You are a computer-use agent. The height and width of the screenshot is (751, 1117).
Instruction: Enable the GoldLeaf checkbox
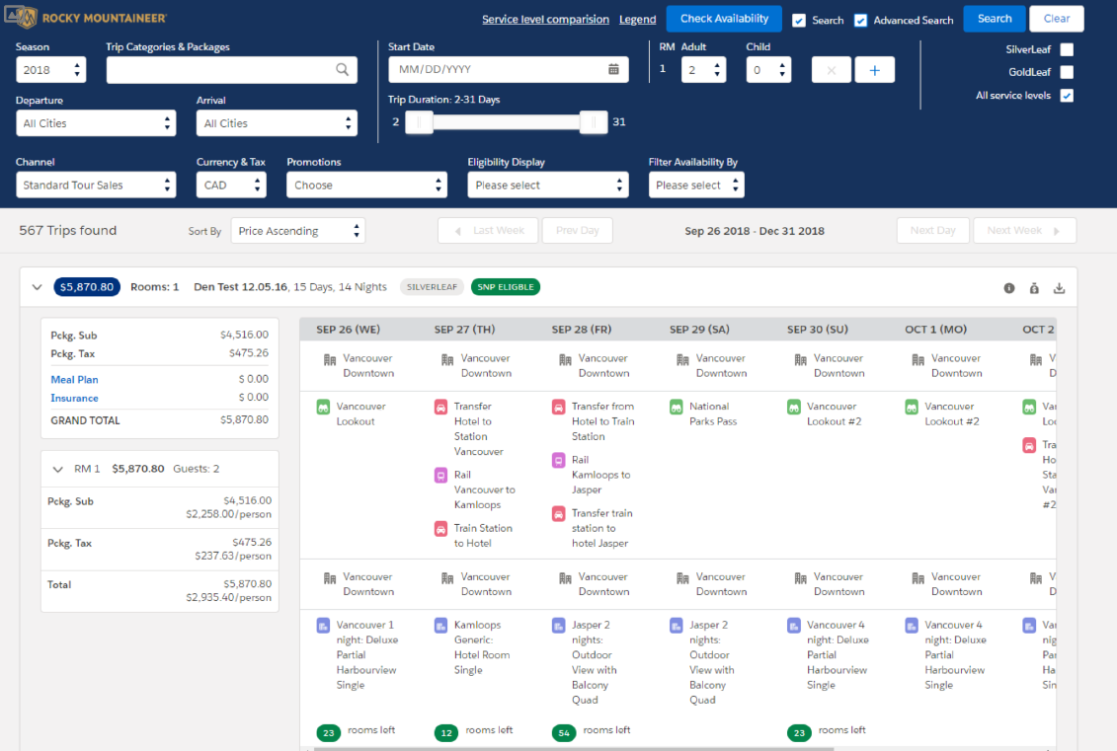pos(1067,72)
